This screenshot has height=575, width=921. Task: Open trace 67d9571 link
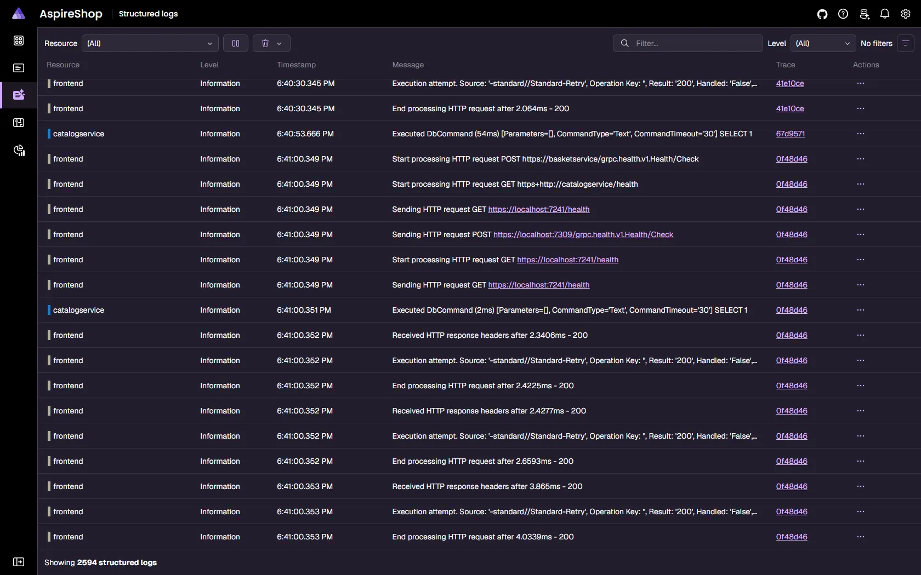tap(791, 134)
